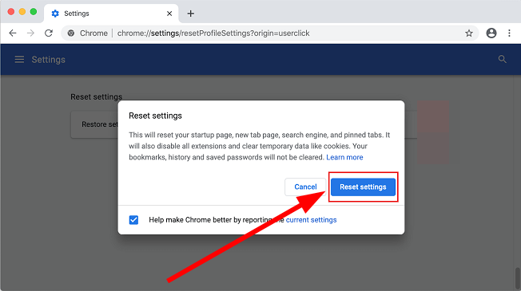Open the Learn more link
The height and width of the screenshot is (291, 521).
pos(344,157)
